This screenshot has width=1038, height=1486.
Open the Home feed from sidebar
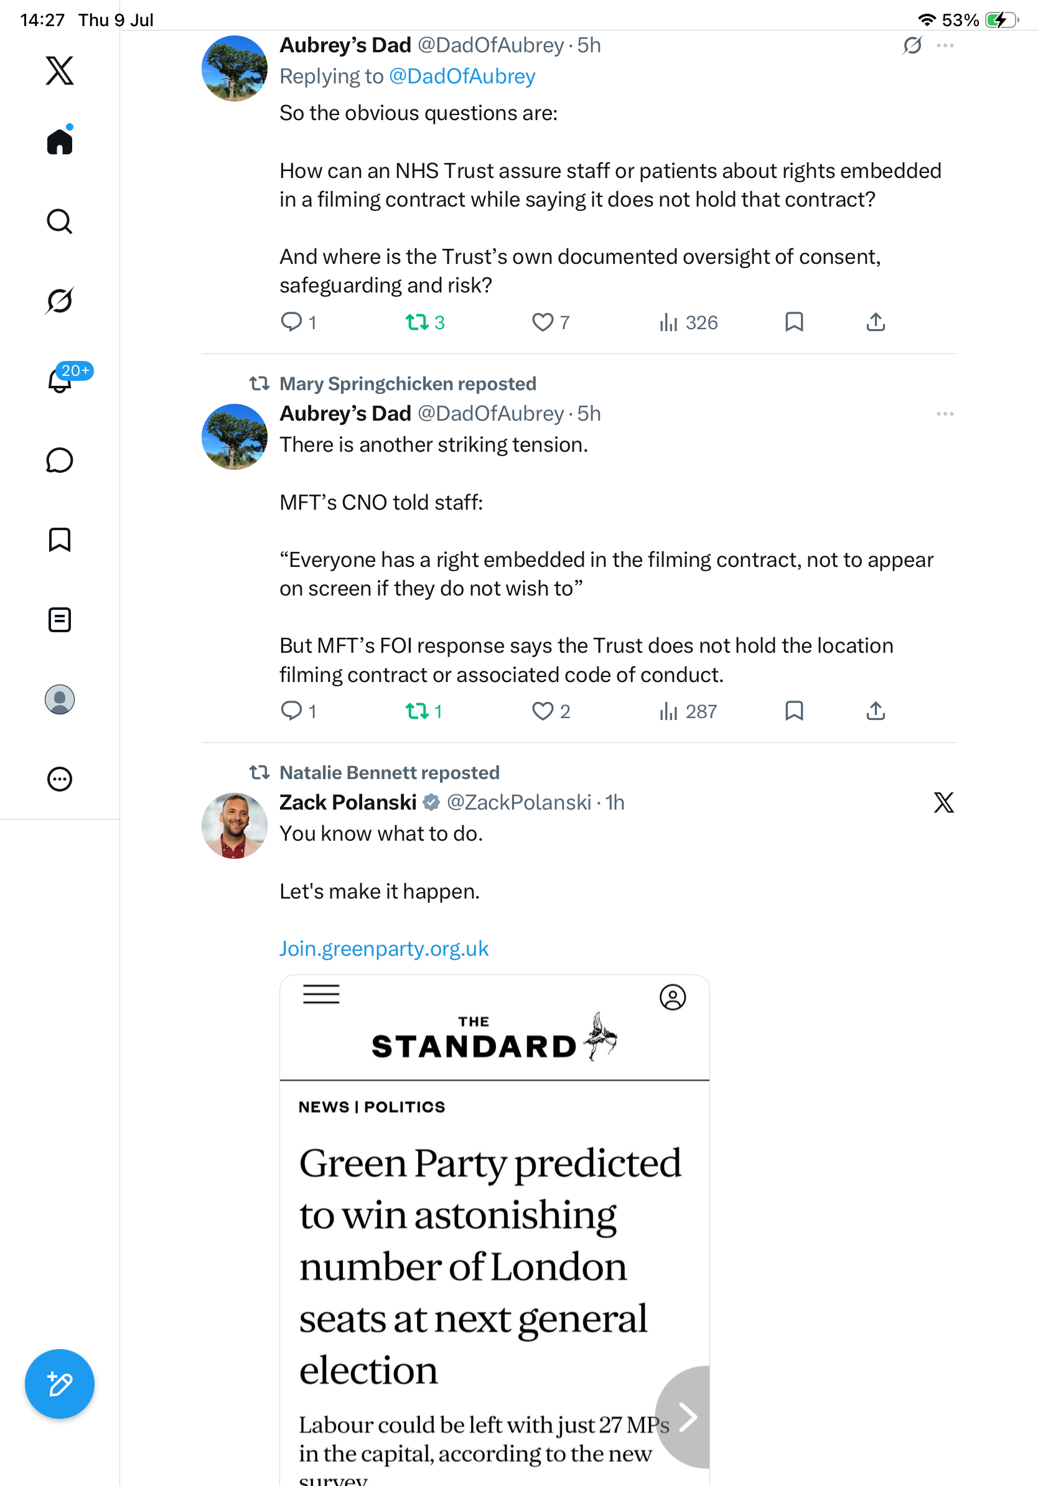pos(60,141)
